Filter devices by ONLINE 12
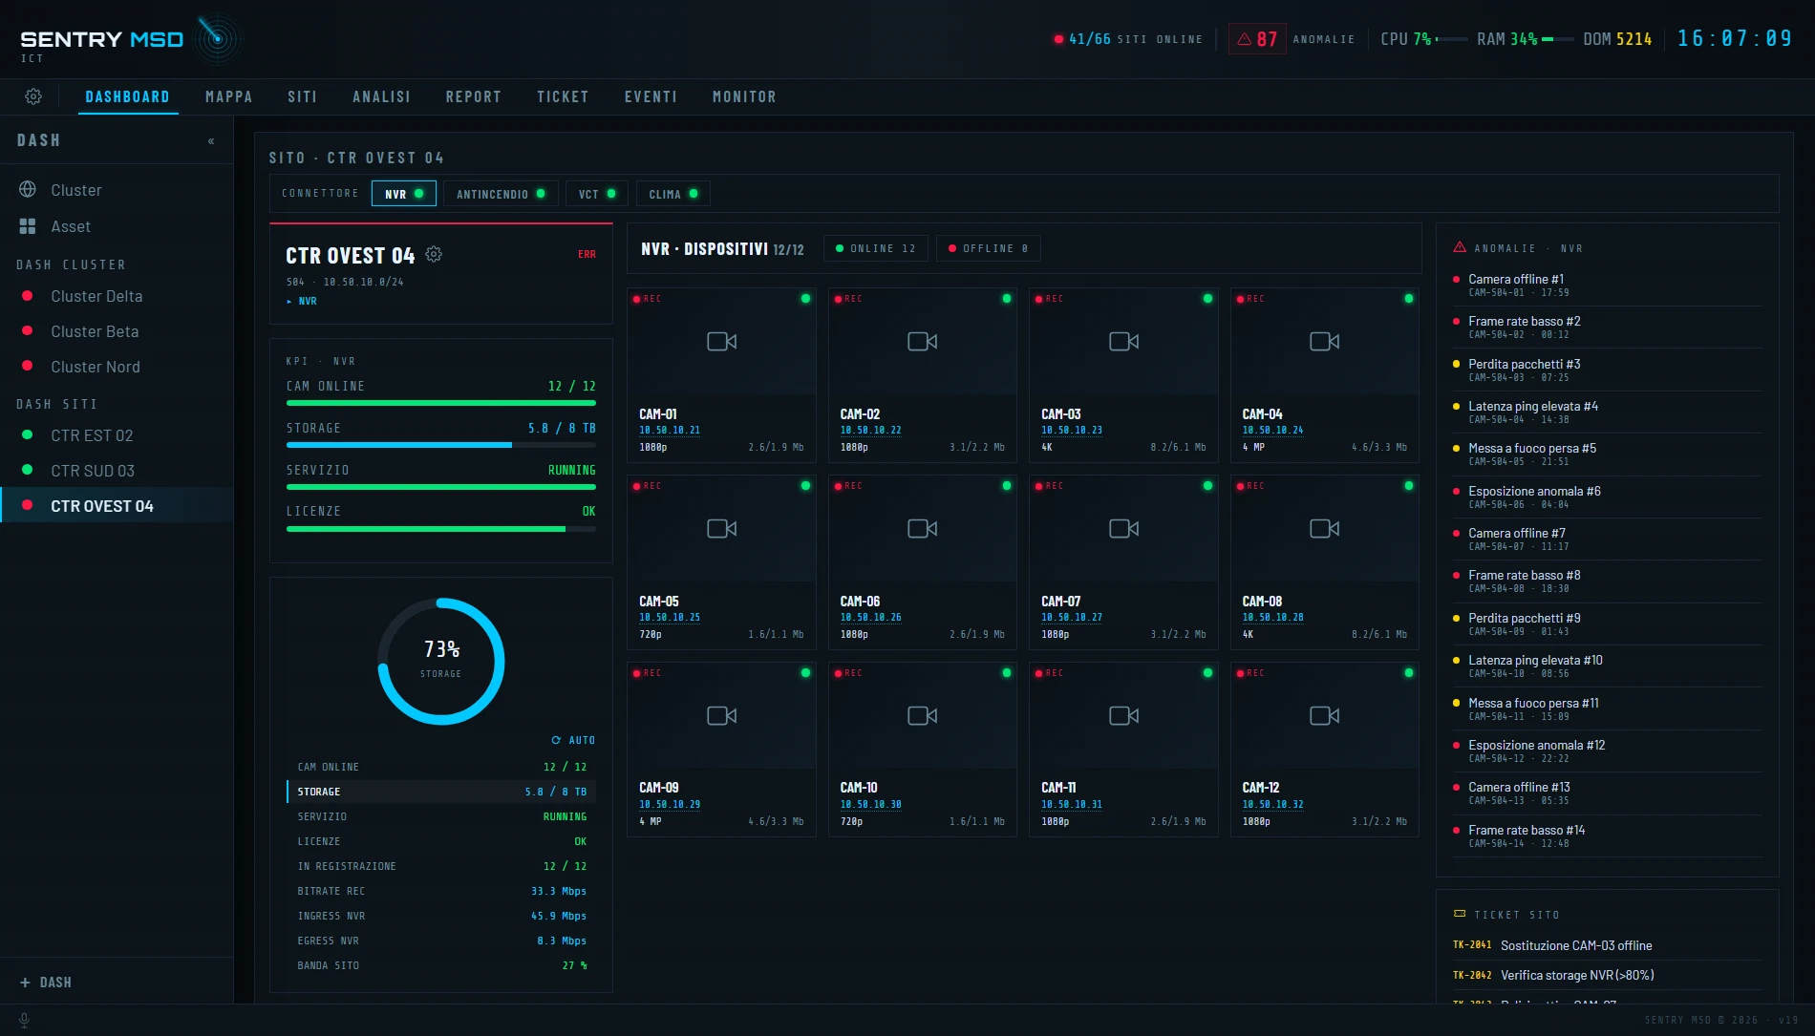Screen dimensions: 1815x1036 [876, 248]
